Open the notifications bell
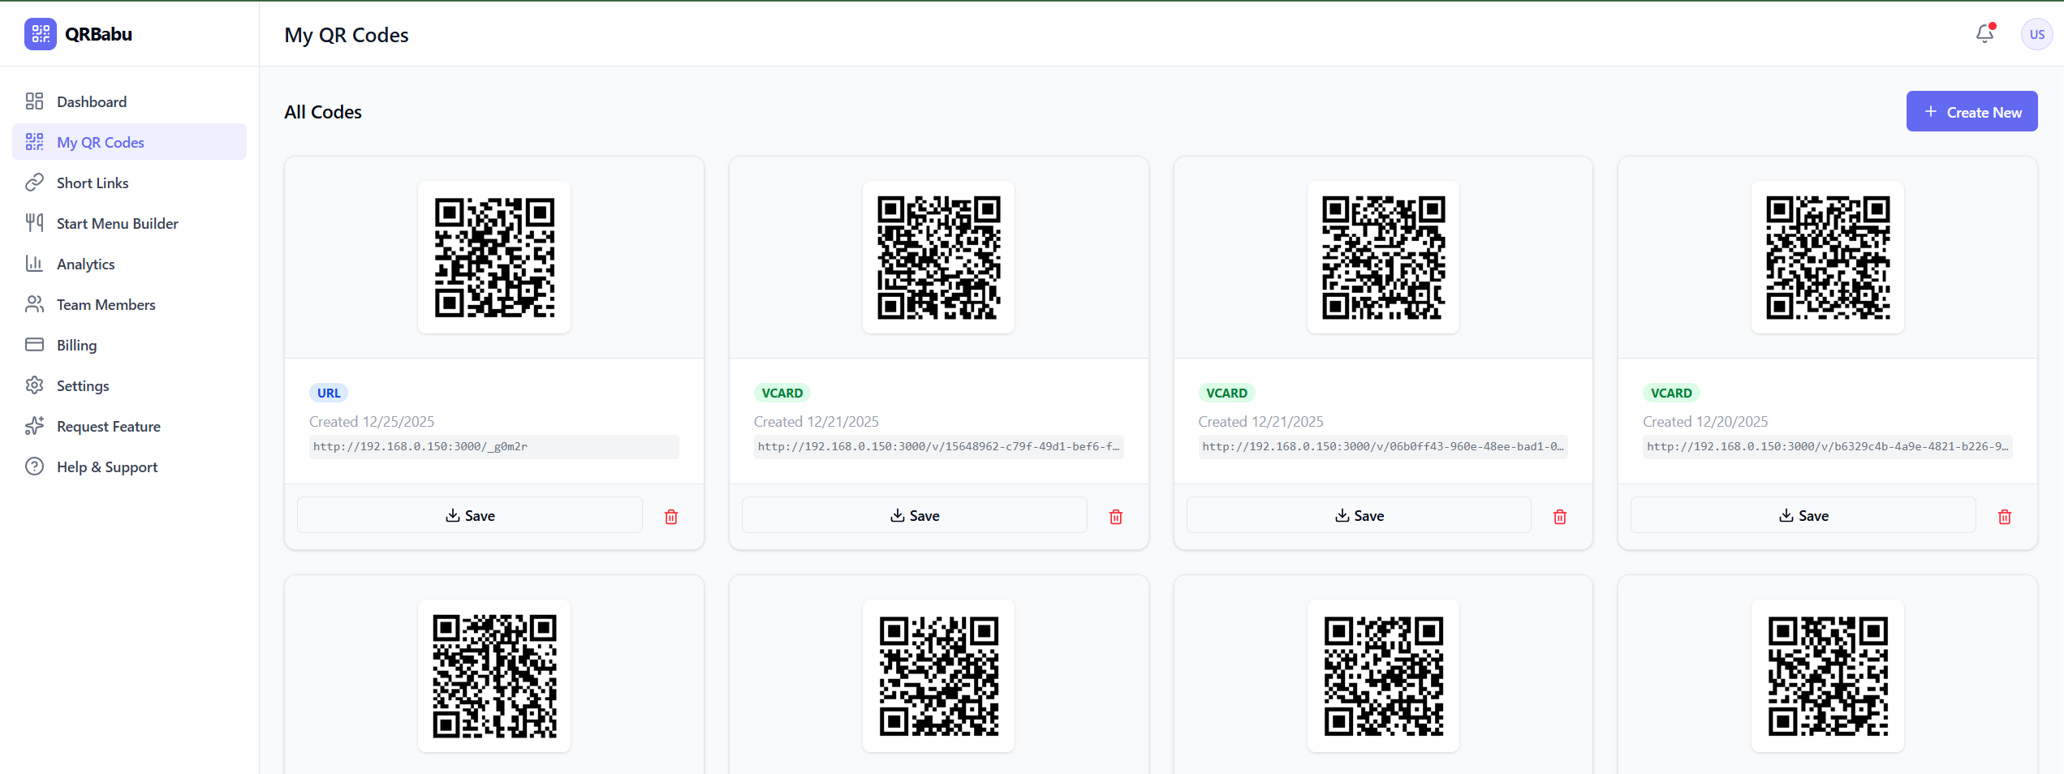The height and width of the screenshot is (774, 2064). [1984, 34]
